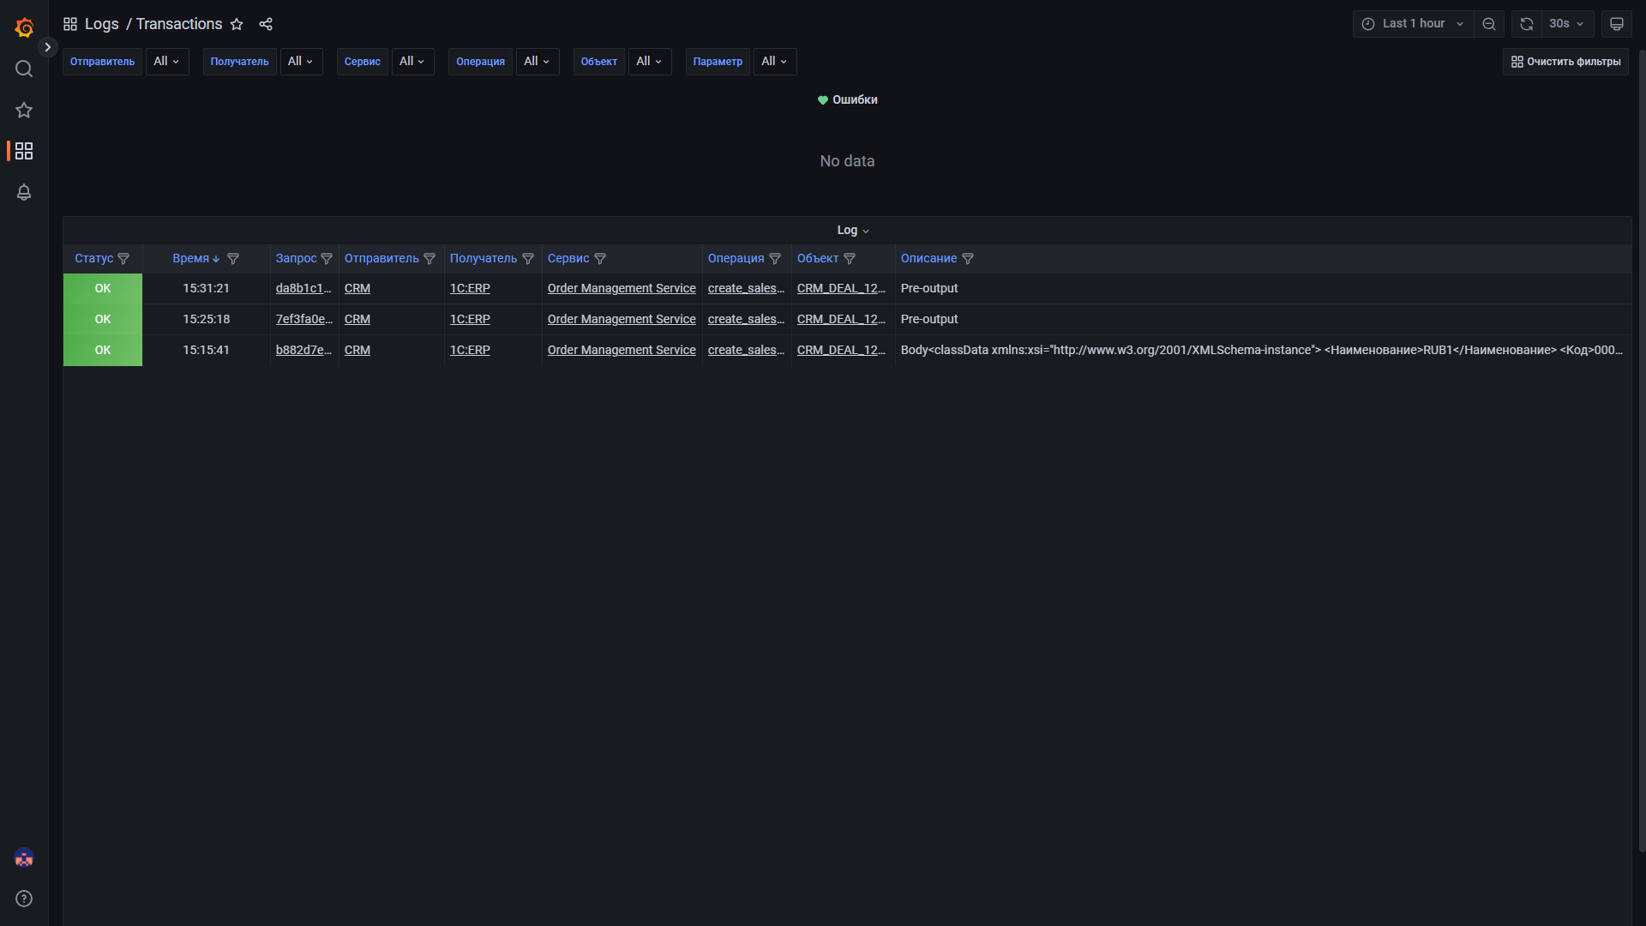Filter the Операция column

coord(775,259)
